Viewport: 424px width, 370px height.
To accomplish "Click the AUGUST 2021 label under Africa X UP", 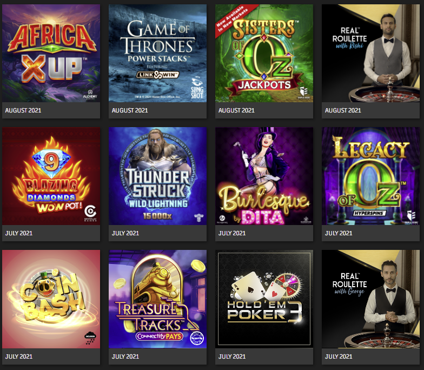I will pyautogui.click(x=23, y=110).
